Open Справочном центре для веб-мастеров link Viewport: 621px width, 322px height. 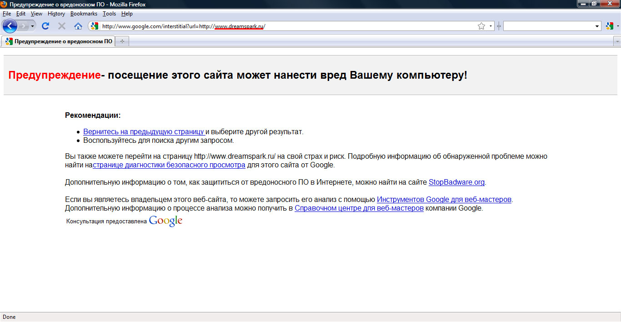pos(359,208)
